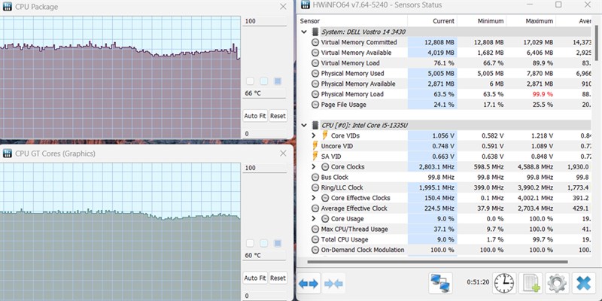Pick the white color swatch in CPU Package
Image resolution: width=602 pixels, height=301 pixels.
coord(250,81)
